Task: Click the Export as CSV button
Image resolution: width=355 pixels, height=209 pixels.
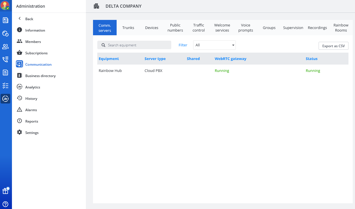Action: [333, 46]
